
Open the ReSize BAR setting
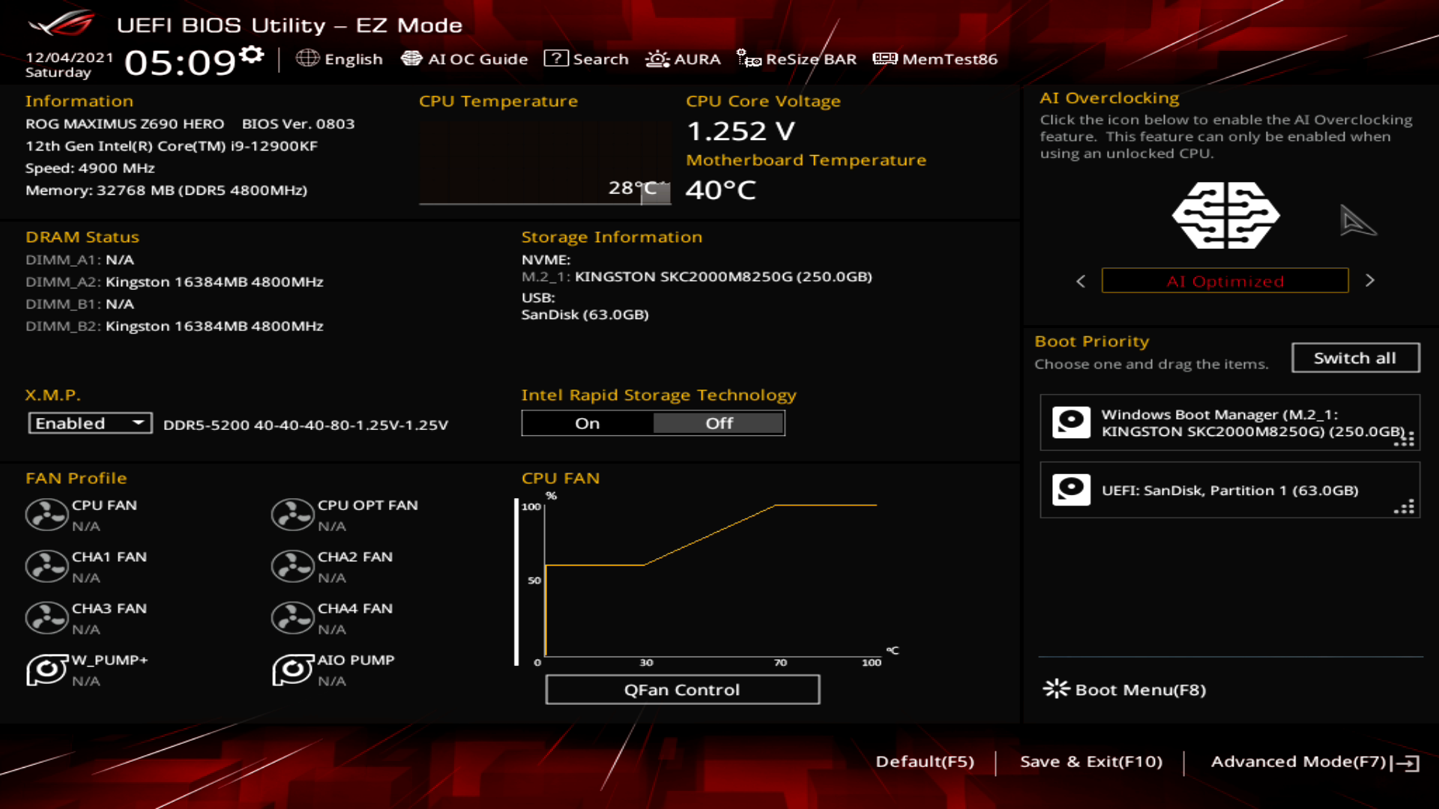point(797,58)
